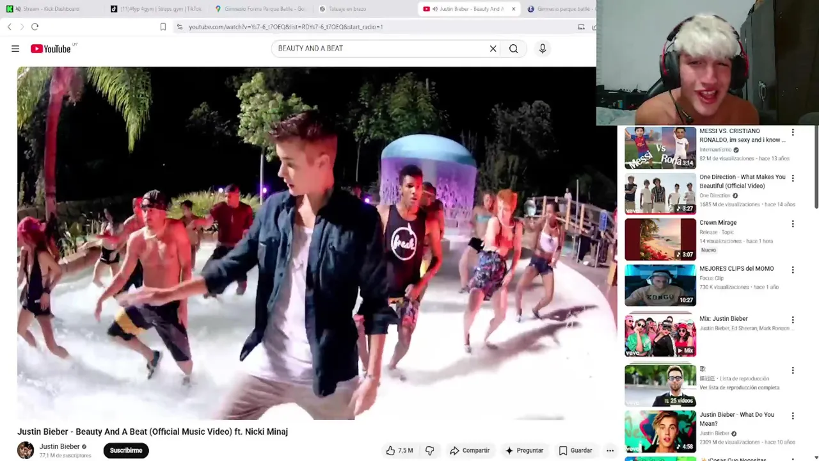Go back with the browser back arrow
The image size is (819, 461).
(9, 27)
